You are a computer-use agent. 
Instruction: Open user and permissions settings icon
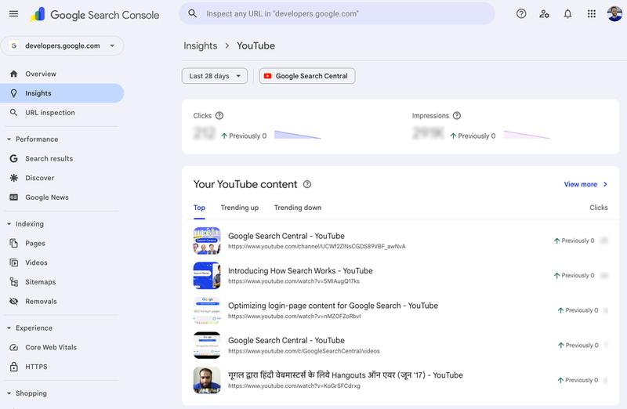click(544, 14)
